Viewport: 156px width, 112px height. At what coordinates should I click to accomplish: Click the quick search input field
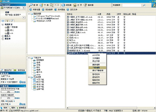coord(132,5)
